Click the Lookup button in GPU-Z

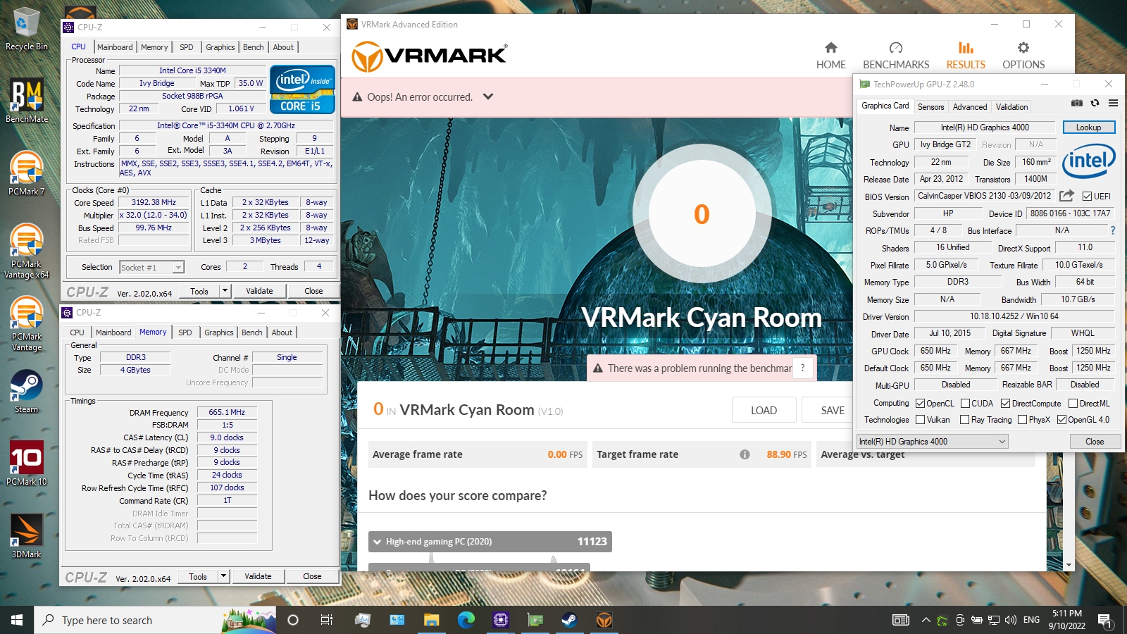coord(1088,128)
